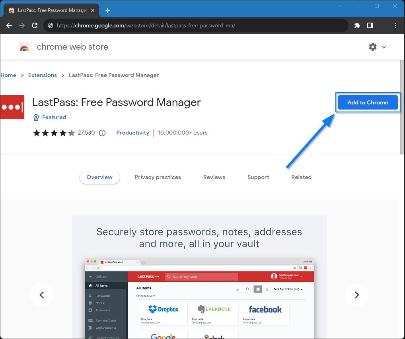Open the Productivity category link
Screen dimensions: 405x339
tap(133, 133)
